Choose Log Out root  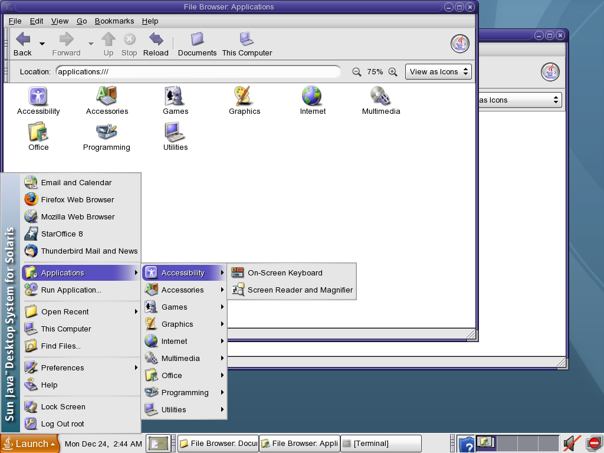pos(81,424)
